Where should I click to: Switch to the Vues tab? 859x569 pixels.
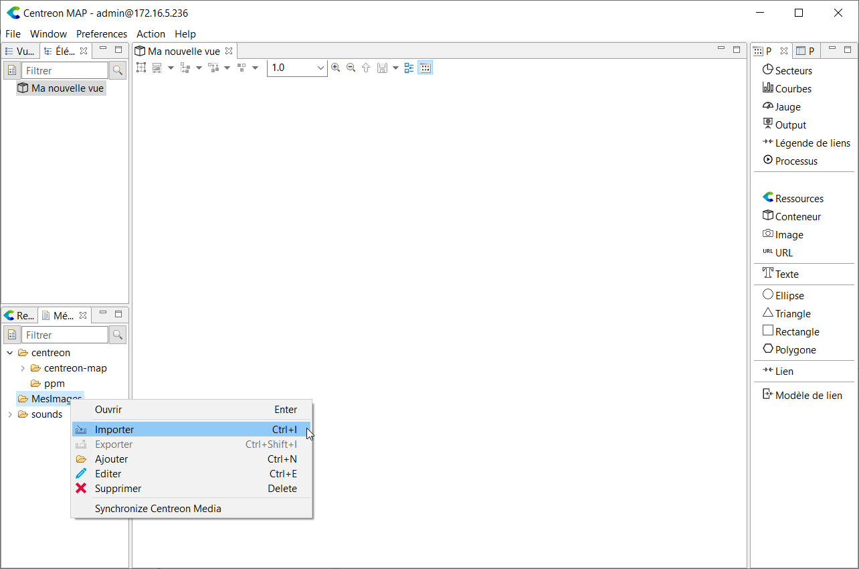[21, 51]
